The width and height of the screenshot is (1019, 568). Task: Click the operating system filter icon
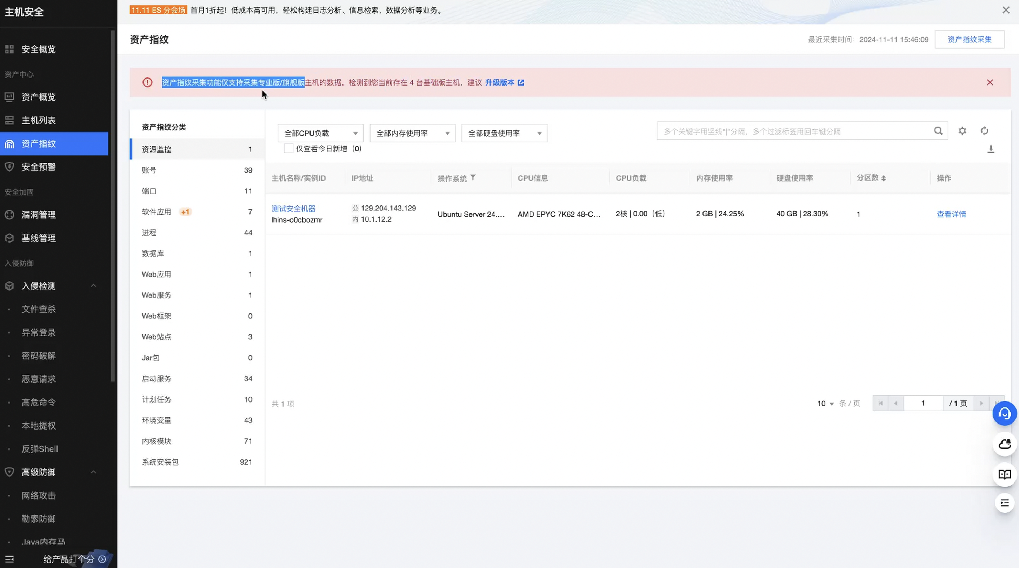(473, 177)
